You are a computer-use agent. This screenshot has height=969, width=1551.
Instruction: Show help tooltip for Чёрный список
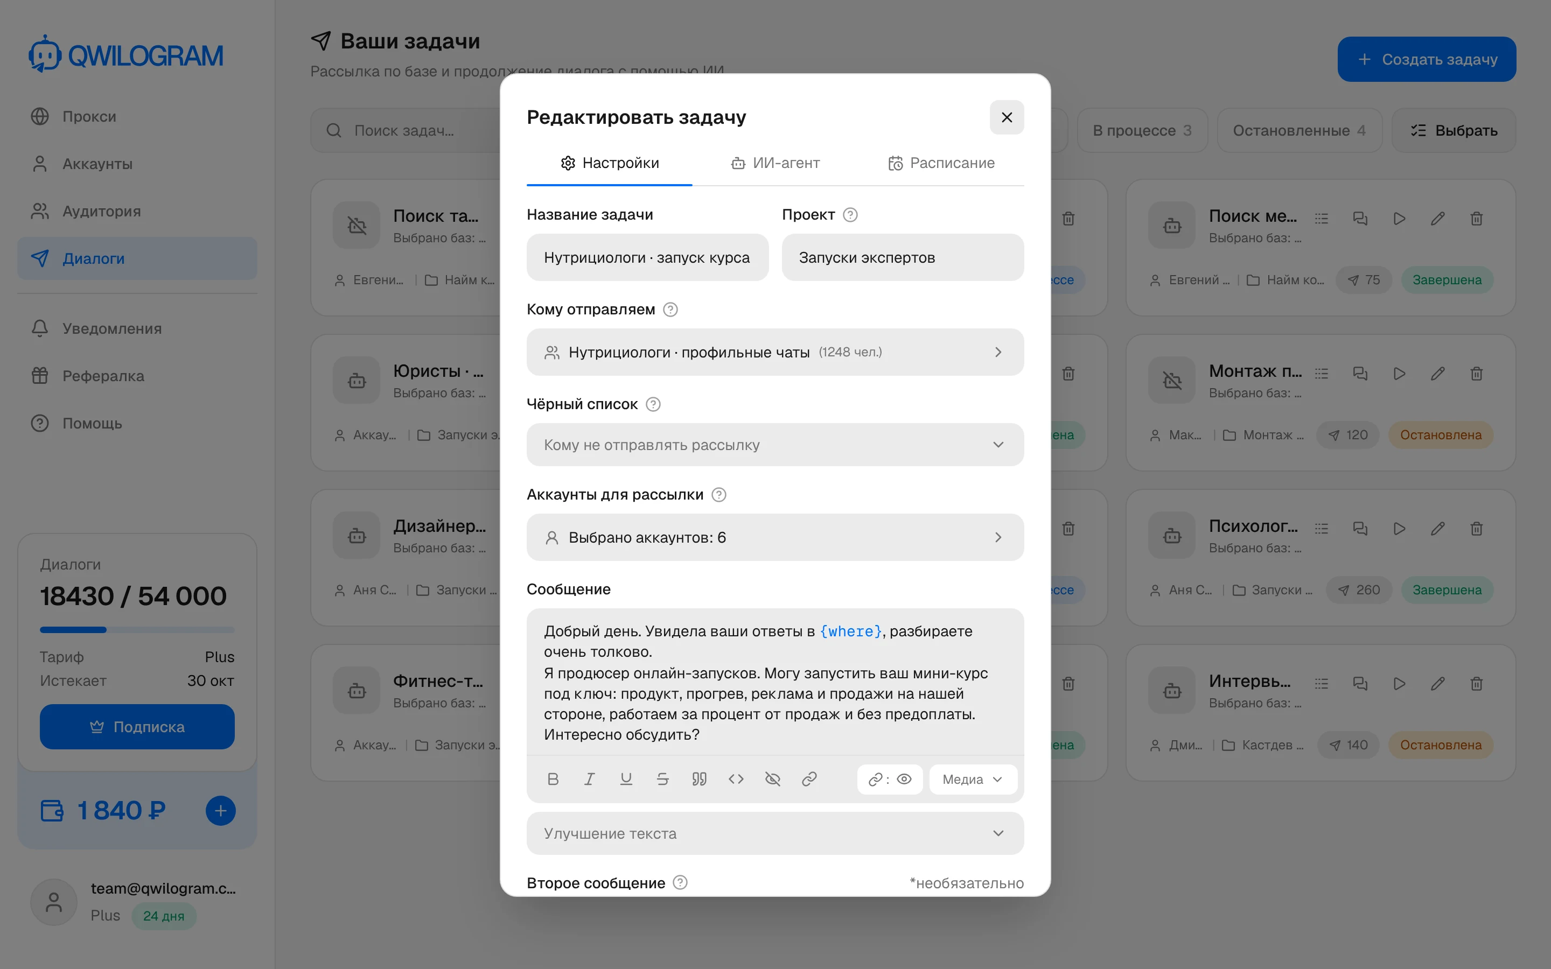click(x=653, y=404)
